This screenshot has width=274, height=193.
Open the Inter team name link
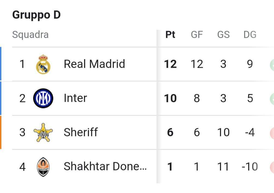(75, 98)
